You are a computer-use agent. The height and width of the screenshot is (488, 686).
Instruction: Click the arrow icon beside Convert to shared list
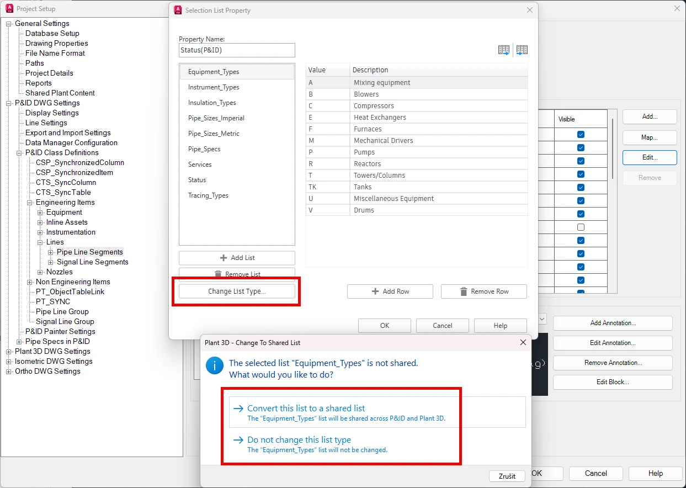(238, 409)
